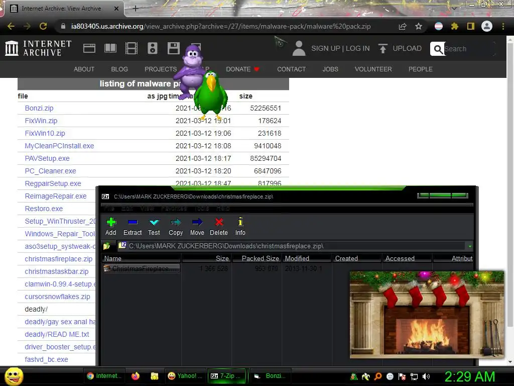Open a new Chrome tab
Viewport: 514px width, 386px height.
pos(136,9)
